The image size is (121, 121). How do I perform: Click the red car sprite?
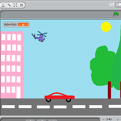pos(59,97)
